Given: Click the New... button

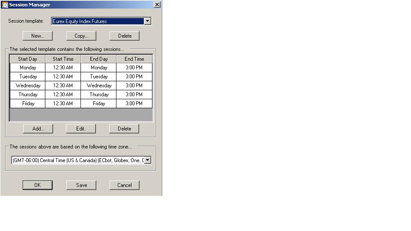Looking at the screenshot, I should (38, 36).
